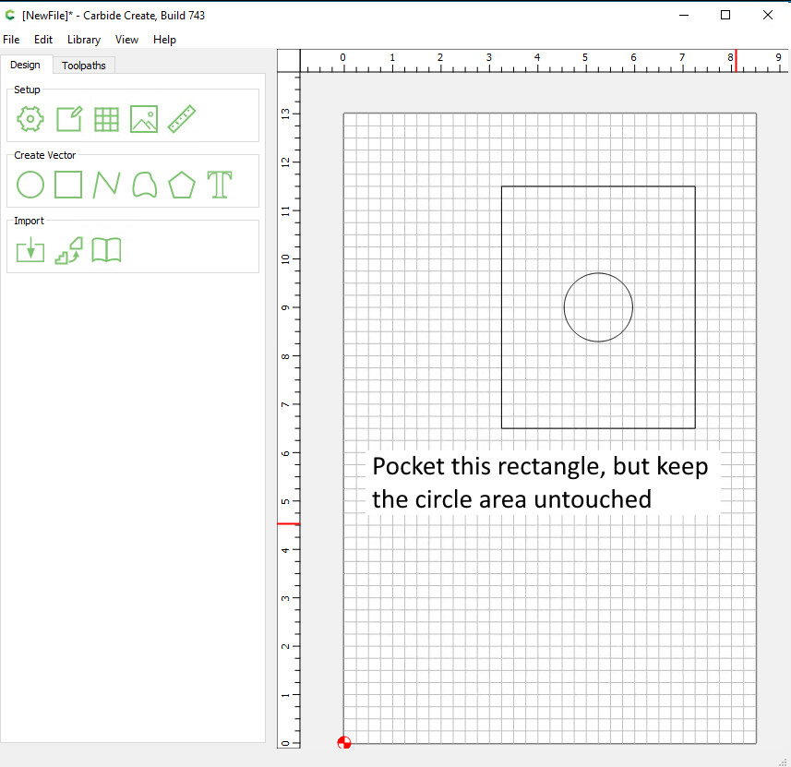The width and height of the screenshot is (791, 767).
Task: Select the Design tab
Action: coord(26,65)
